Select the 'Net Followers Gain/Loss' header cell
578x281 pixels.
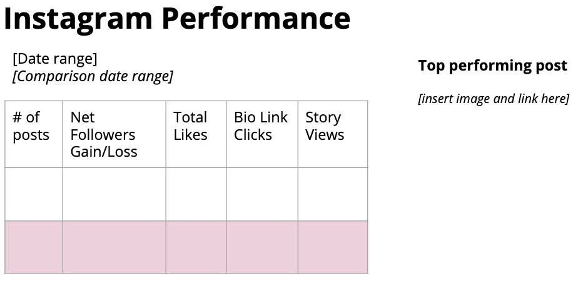click(114, 134)
